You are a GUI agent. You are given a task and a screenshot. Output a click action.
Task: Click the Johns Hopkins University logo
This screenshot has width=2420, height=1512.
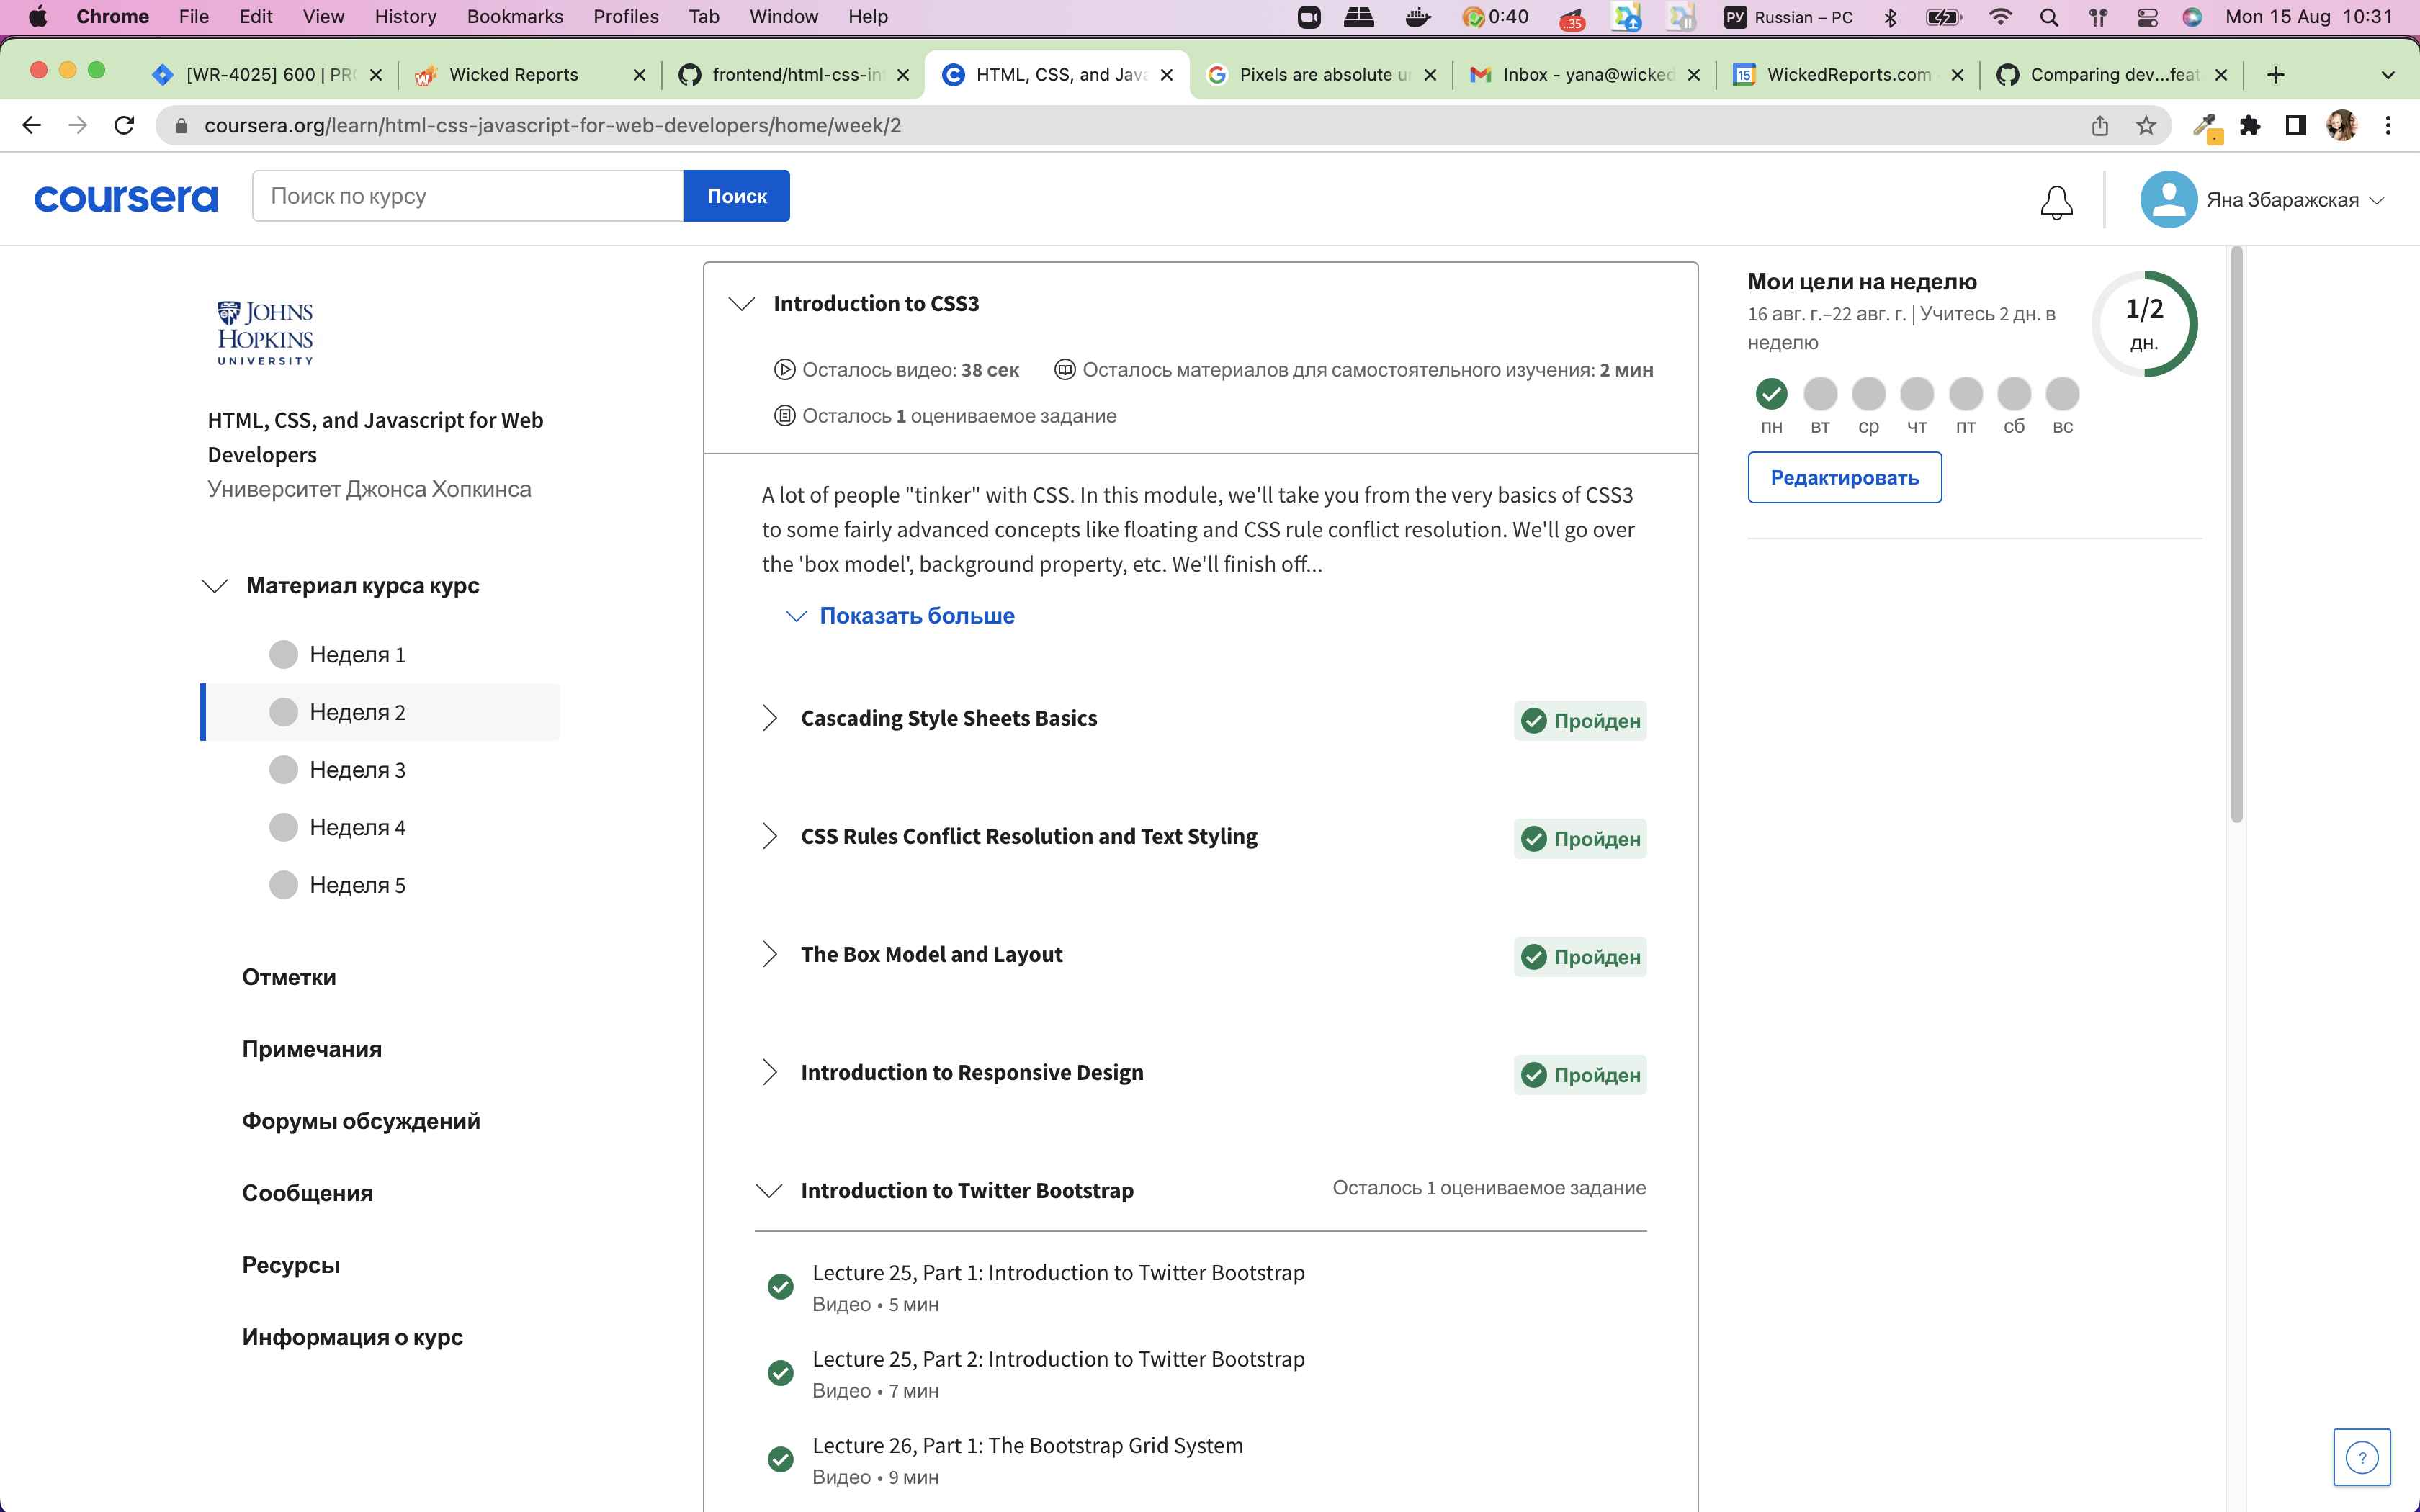265,333
